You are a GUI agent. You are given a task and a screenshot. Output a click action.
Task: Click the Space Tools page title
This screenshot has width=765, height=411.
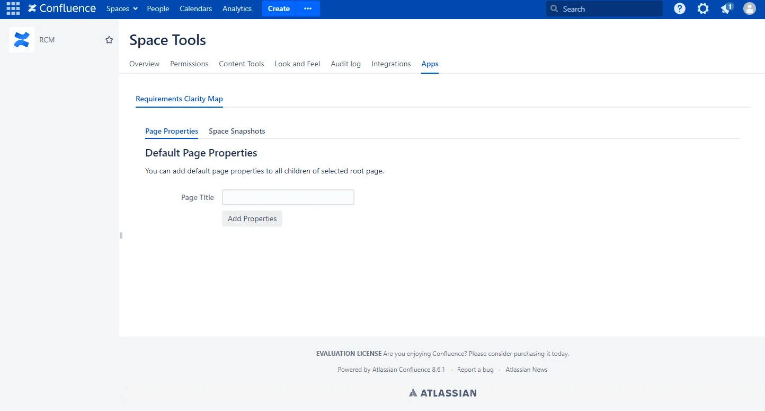coord(167,40)
